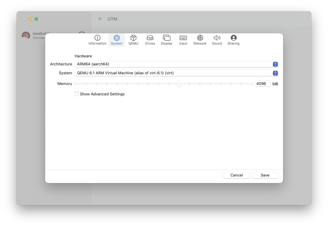Viewport: 328px width, 227px height.
Task: Click the Cancel button
Action: point(237,175)
